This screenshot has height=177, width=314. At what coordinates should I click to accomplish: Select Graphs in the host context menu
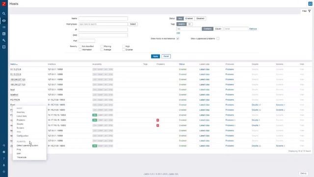[x=20, y=124]
